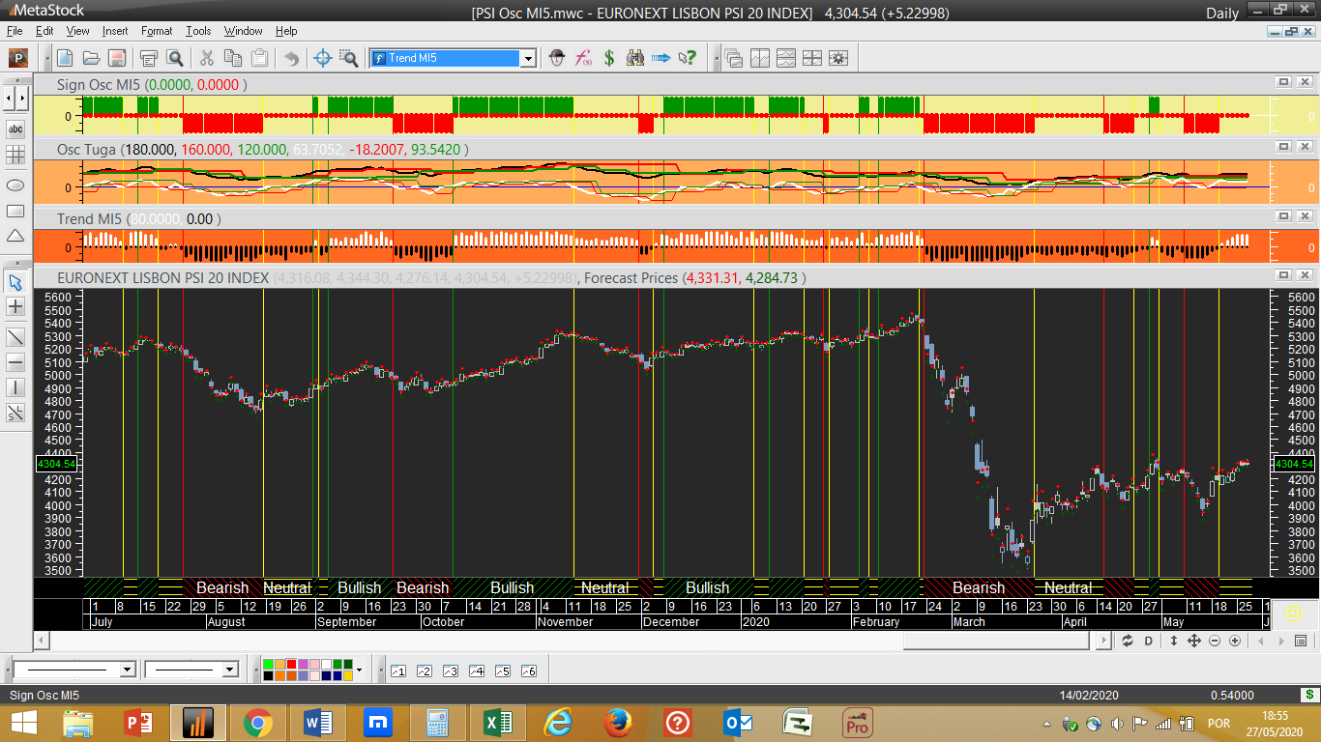Zoom in with the plus magnifier
1321x742 pixels.
(x=1235, y=641)
